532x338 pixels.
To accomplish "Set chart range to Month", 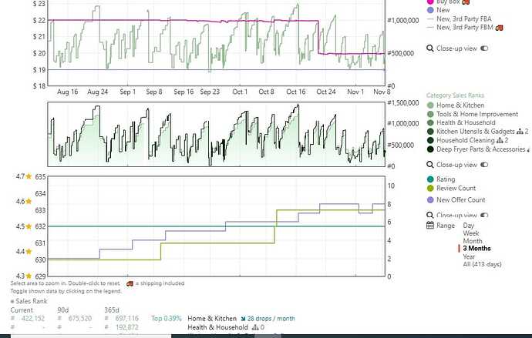I will (473, 241).
